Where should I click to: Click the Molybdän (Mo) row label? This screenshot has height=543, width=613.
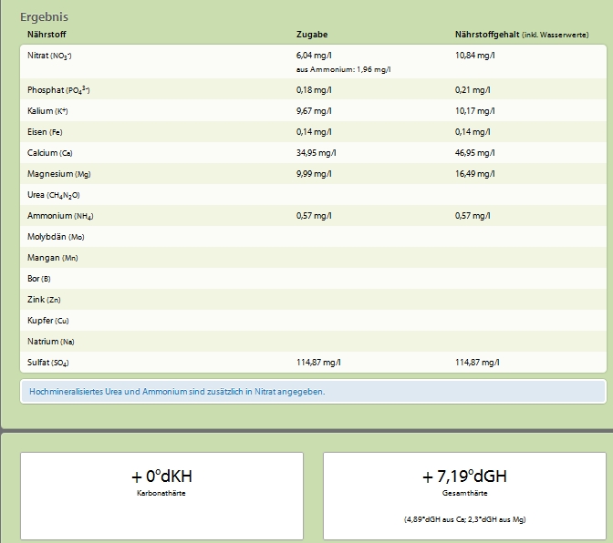click(56, 237)
